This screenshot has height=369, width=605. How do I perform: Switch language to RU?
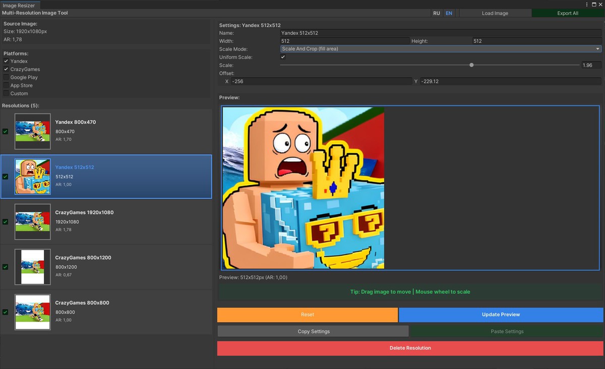tap(437, 13)
